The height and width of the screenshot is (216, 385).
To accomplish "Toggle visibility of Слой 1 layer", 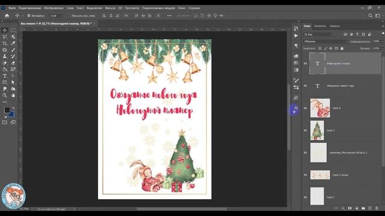I will pos(306,197).
